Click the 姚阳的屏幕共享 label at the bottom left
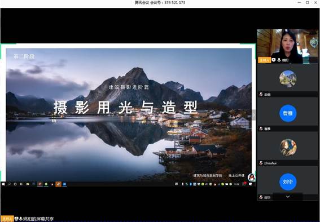 click(38, 219)
